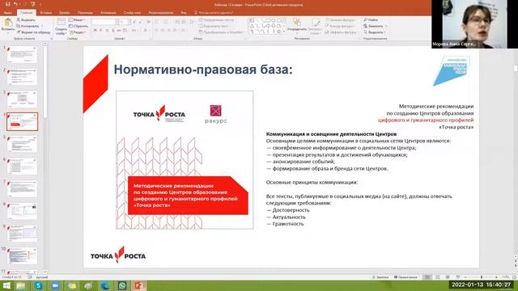Create a new slide with Создать слайд
Viewport: 518px width, 291px height.
tap(61, 27)
